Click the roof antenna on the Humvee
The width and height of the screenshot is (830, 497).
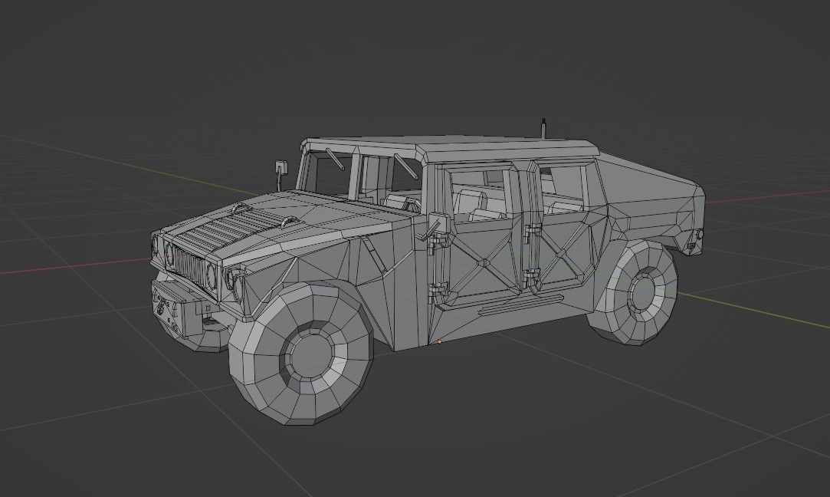543,129
